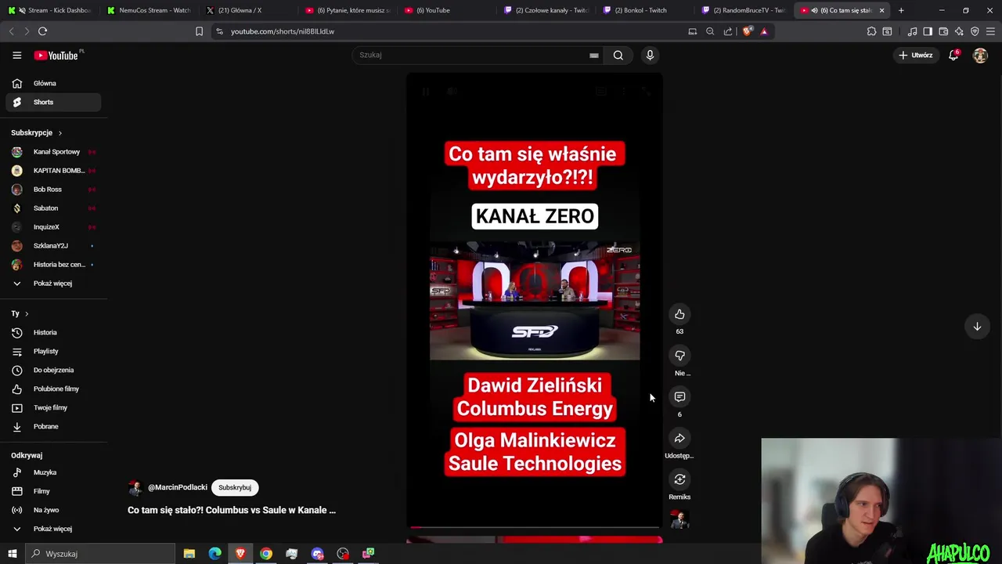Open InquizeX subscription channel
The image size is (1002, 564).
coord(53,227)
